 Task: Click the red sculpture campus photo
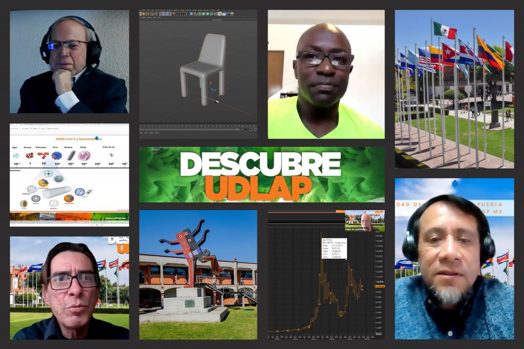pos(198,274)
